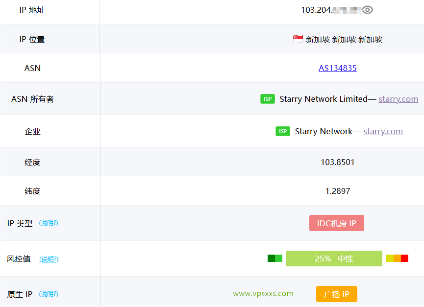Click the orange 广播 IP button
Image resolution: width=424 pixels, height=307 pixels.
pos(336,294)
